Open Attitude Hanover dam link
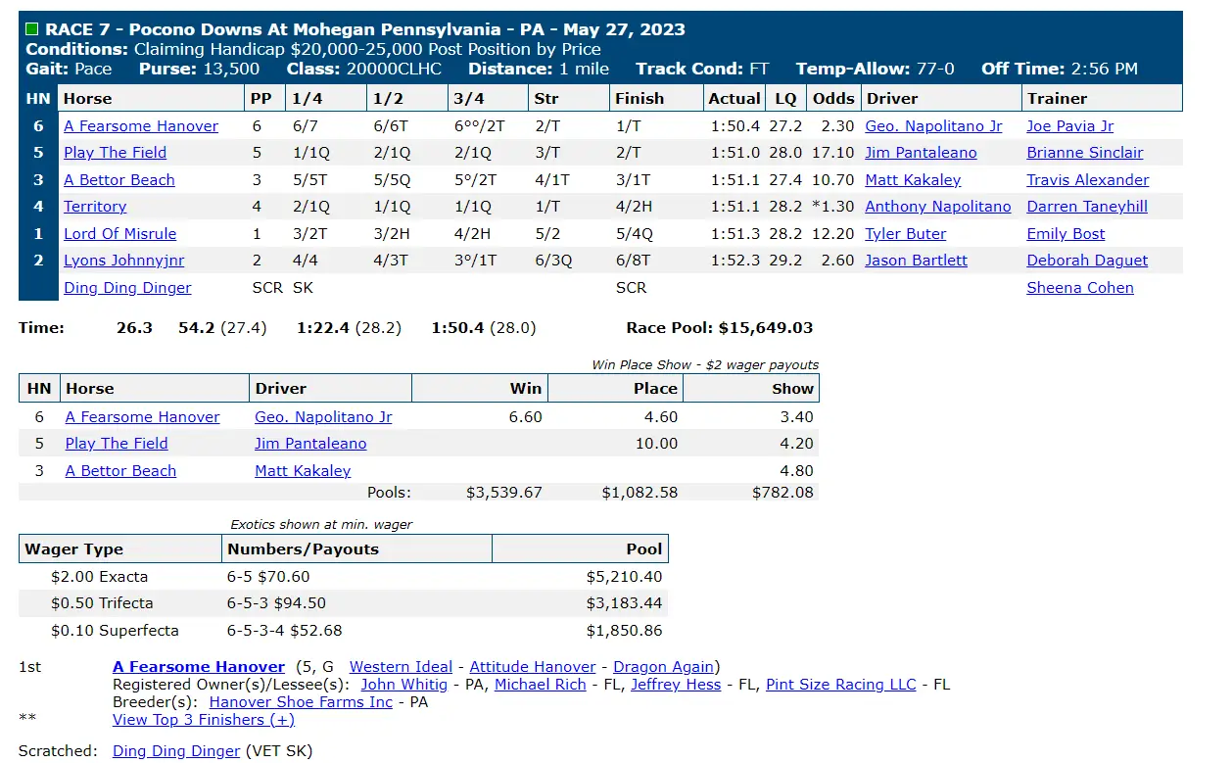 532,667
